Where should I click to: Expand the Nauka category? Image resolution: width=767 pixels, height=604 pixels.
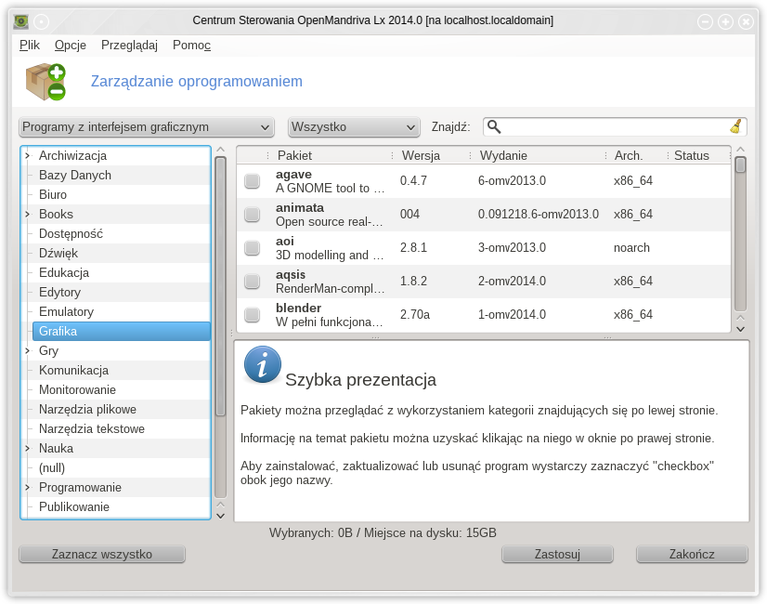(x=28, y=448)
